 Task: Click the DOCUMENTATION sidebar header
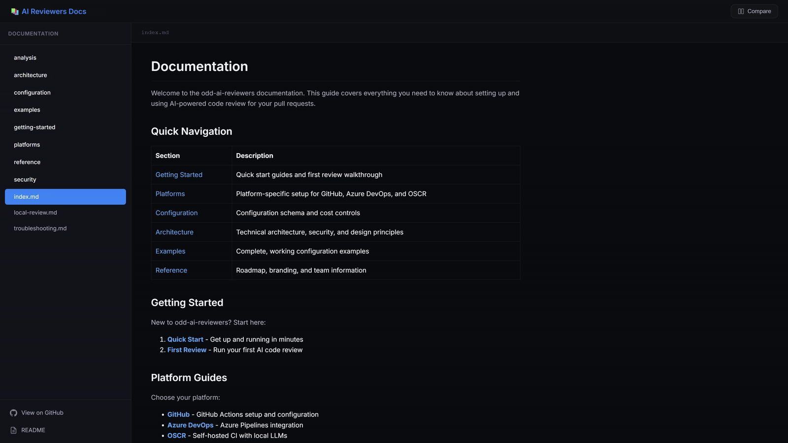point(33,33)
